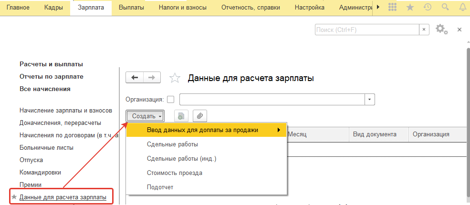This screenshot has width=470, height=205.
Task: Open the functions menu grid icon
Action: 393,7
